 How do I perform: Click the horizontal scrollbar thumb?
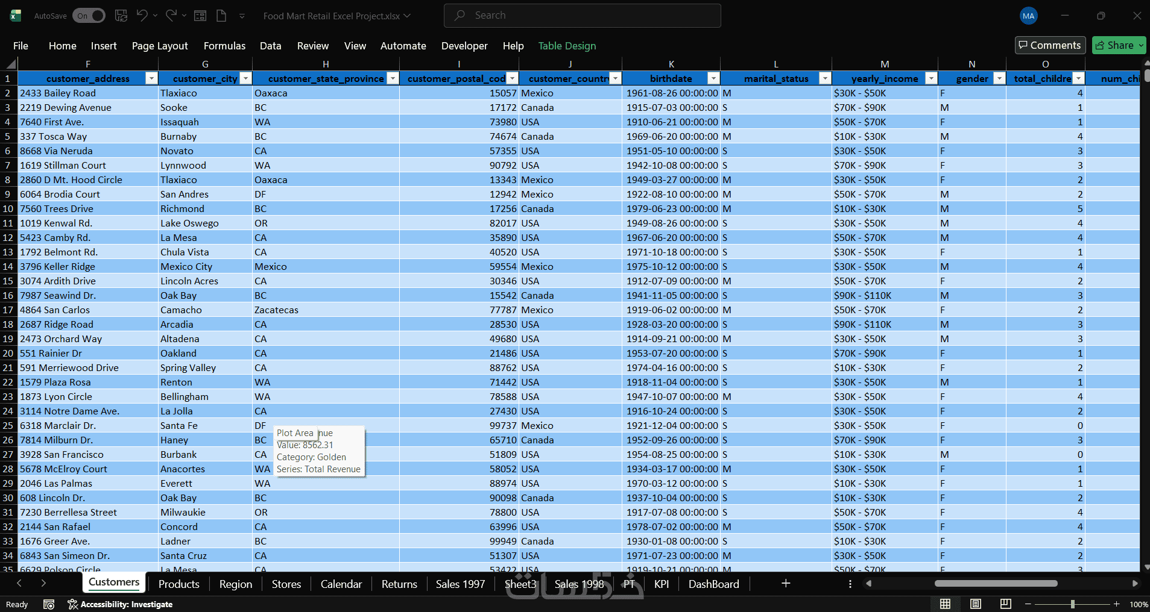[996, 583]
